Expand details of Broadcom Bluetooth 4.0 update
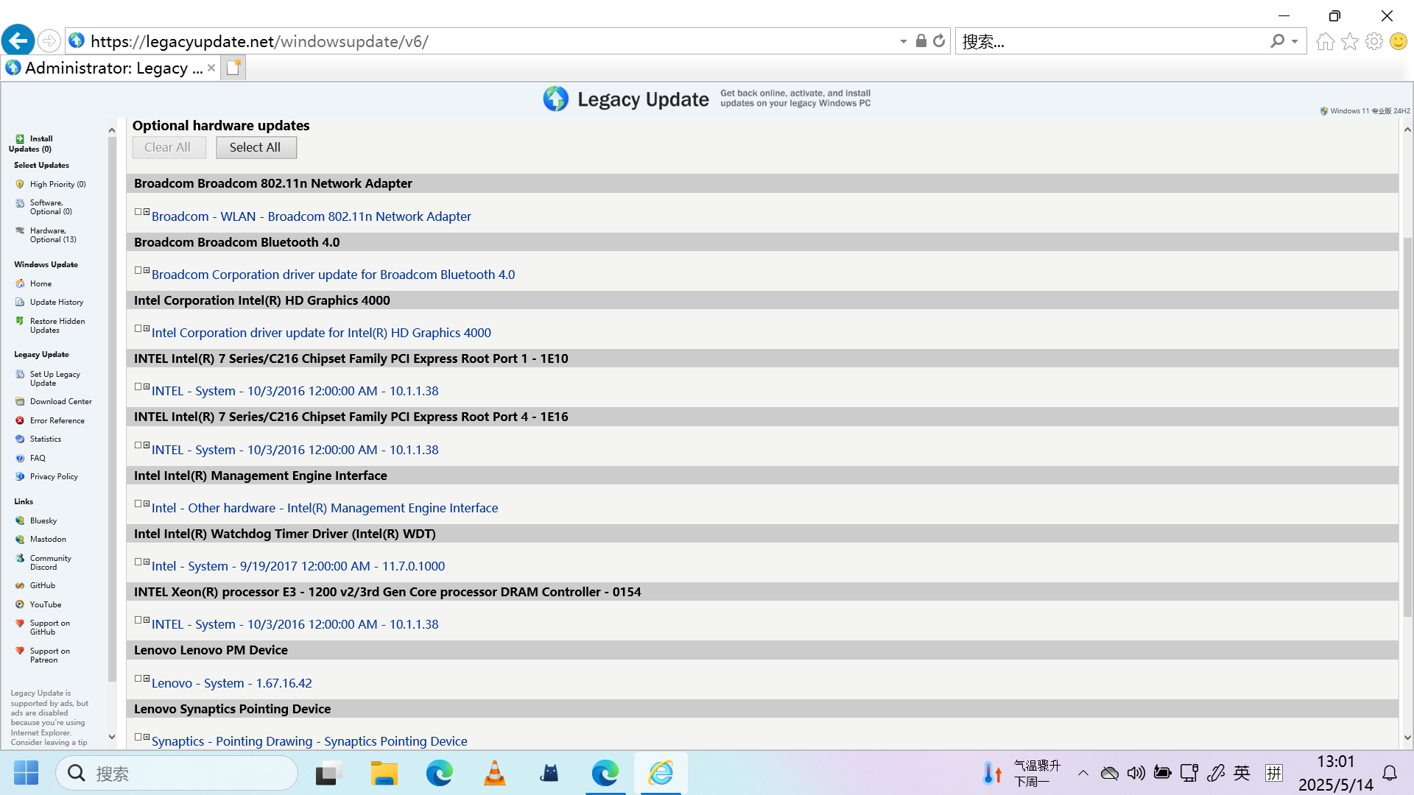The image size is (1414, 795). click(147, 270)
